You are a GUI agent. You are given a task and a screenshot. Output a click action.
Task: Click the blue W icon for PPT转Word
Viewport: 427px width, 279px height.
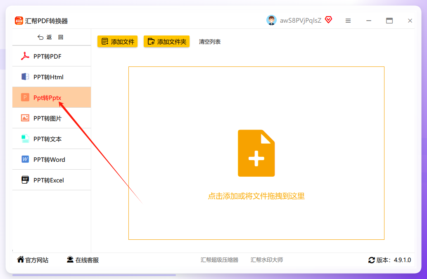(x=25, y=159)
